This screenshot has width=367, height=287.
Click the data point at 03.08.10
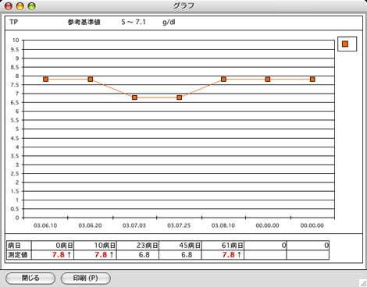tap(223, 79)
